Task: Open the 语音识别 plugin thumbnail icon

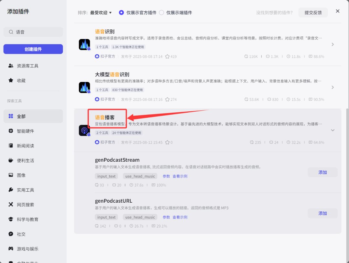Action: point(84,45)
